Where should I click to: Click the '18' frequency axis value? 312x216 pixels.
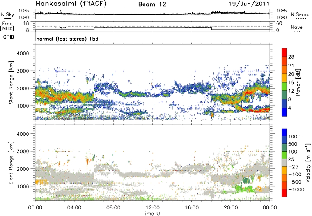26,23
